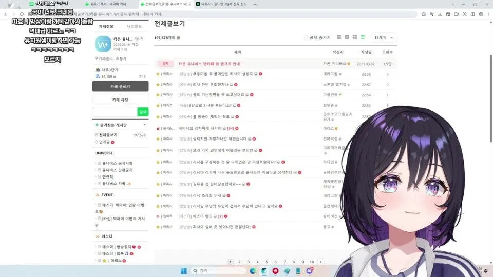The image size is (493, 277).
Task: Open the red chat app in the taskbar
Action: (275, 271)
